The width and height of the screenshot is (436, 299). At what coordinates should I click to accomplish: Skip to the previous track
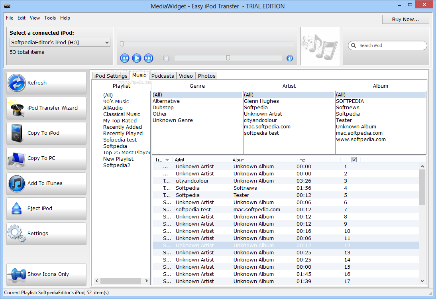(125, 58)
